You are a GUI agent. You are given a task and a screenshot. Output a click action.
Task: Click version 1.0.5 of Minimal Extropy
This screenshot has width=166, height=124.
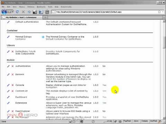click(96, 37)
